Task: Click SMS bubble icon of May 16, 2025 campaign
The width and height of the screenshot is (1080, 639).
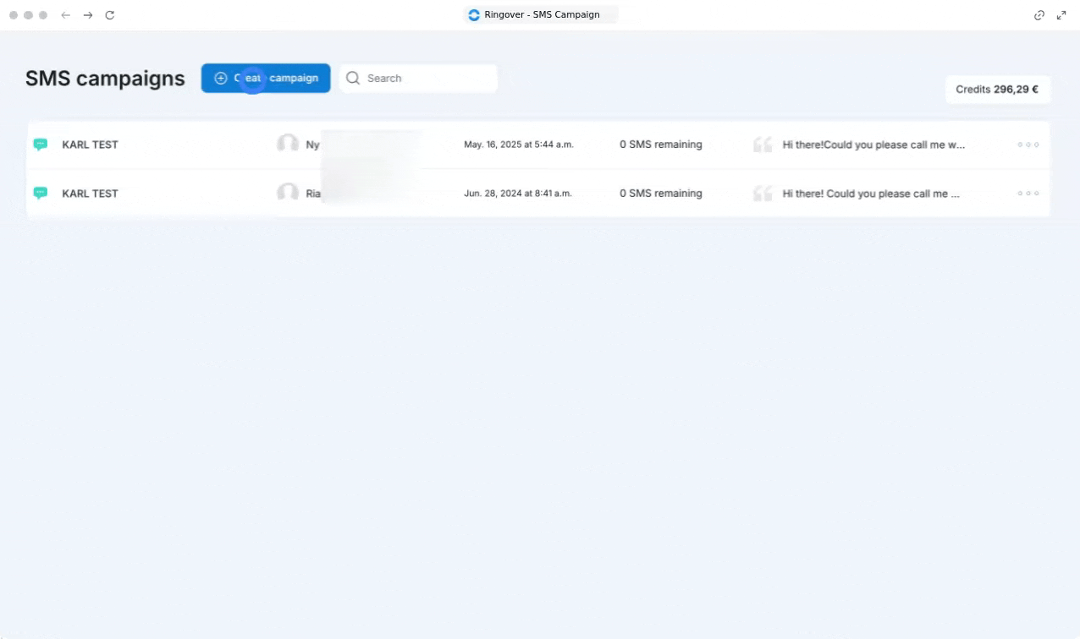Action: (x=40, y=145)
